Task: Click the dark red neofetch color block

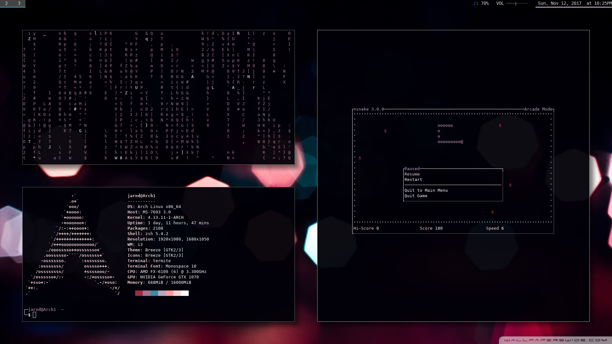Action: click(139, 293)
